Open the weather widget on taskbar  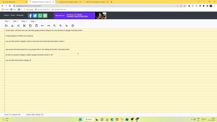coord(5,119)
